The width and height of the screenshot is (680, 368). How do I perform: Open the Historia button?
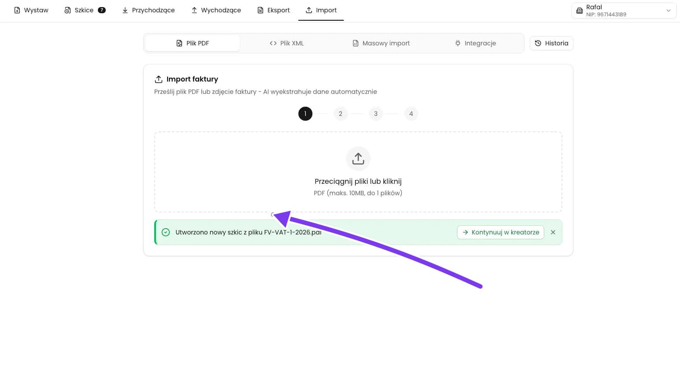(x=551, y=43)
